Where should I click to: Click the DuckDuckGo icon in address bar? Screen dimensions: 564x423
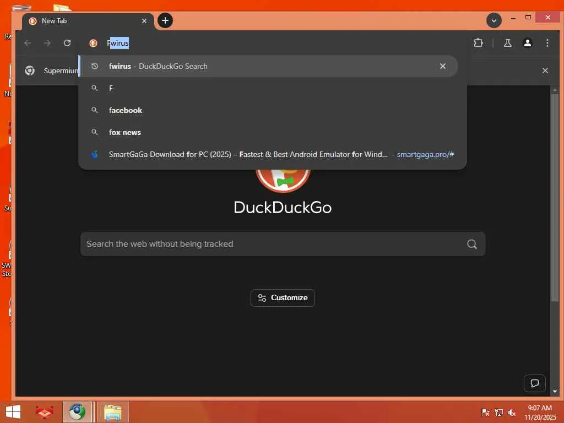(94, 43)
